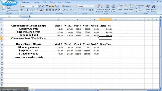
Task: Apply Comma Style format
Action: point(86,10)
